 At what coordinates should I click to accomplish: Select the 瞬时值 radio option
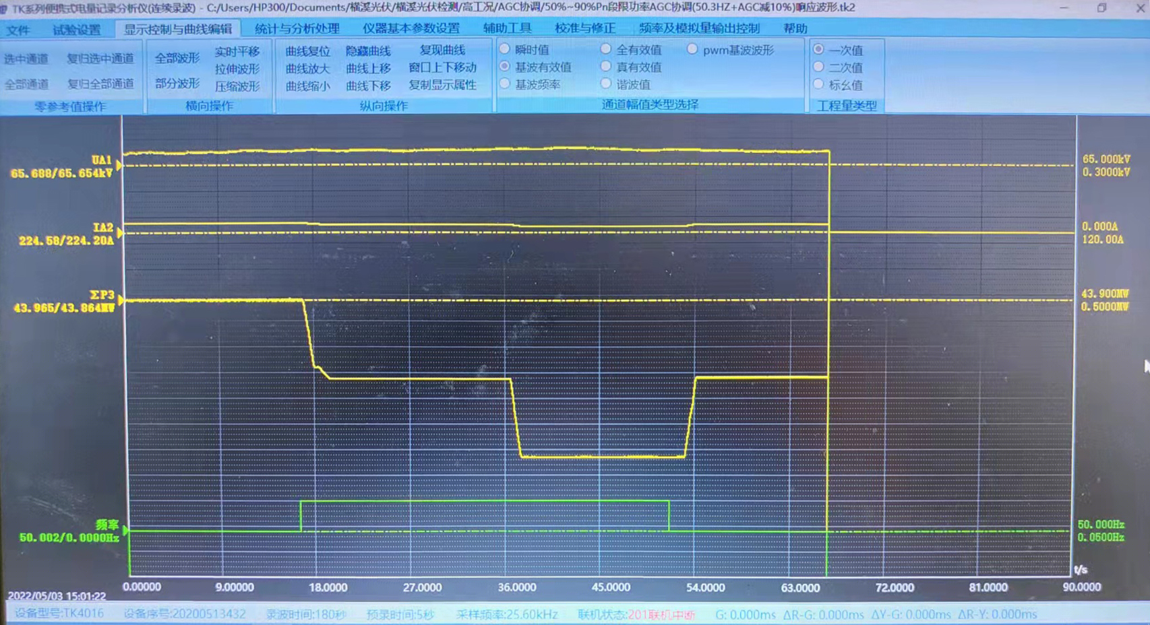click(505, 49)
